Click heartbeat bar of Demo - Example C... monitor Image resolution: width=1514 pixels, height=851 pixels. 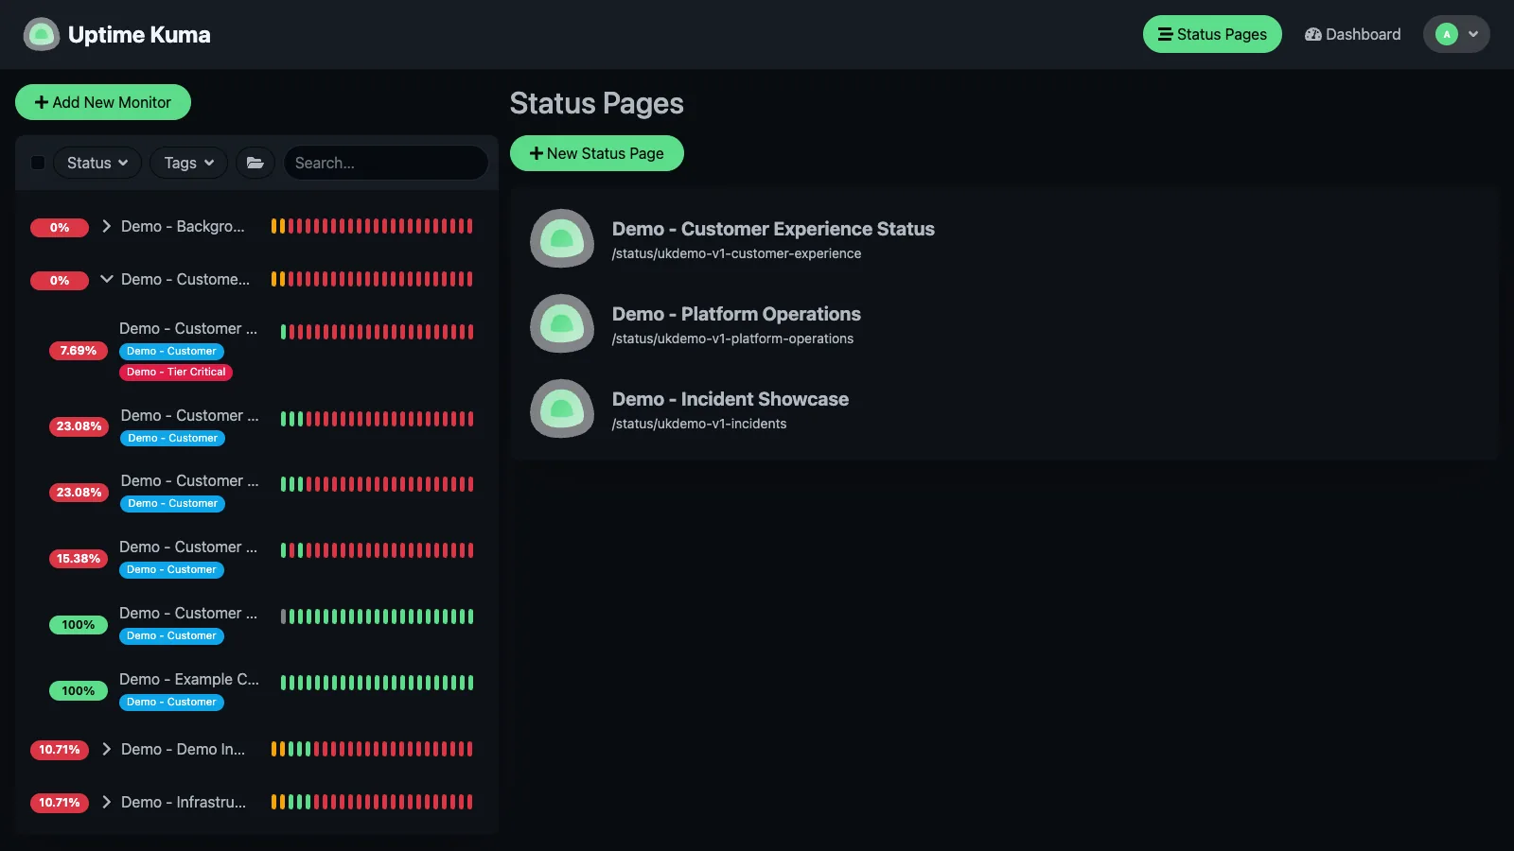click(377, 683)
